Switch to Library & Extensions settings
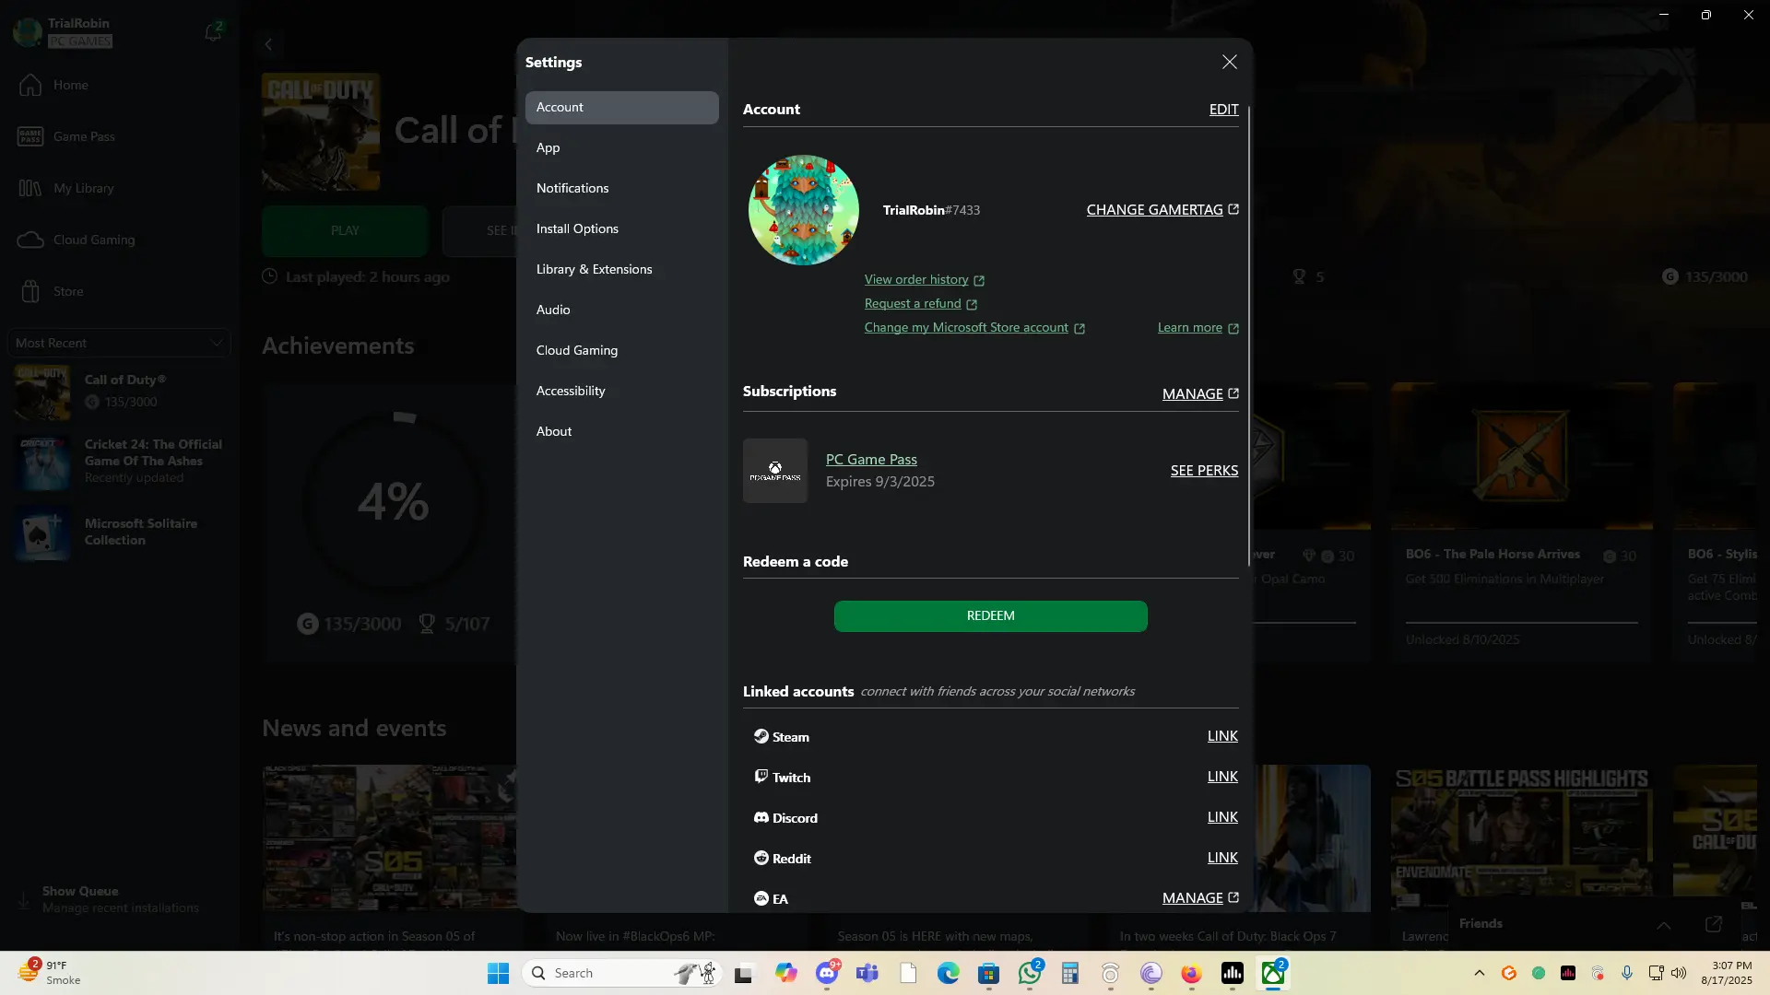The width and height of the screenshot is (1770, 995). (x=594, y=269)
